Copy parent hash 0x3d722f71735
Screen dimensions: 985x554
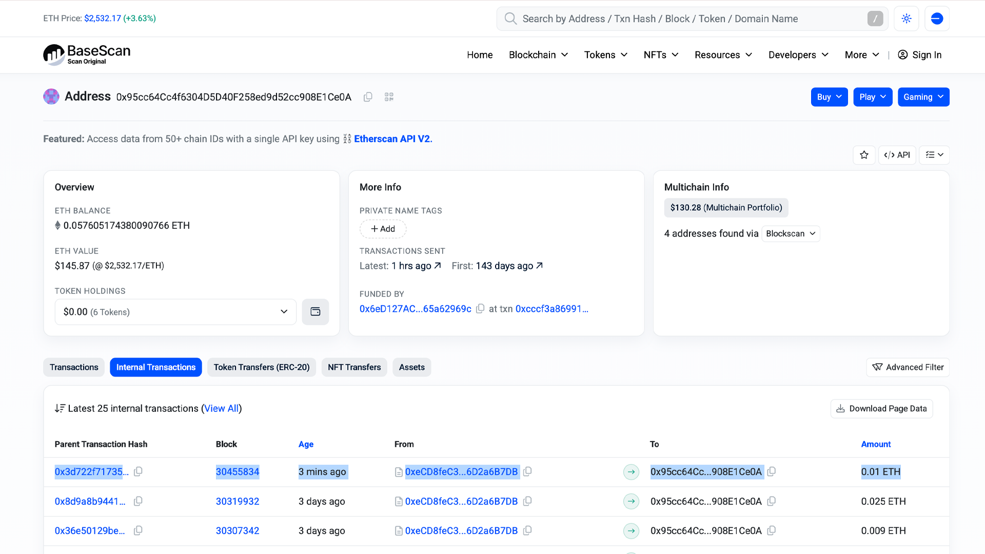click(138, 471)
